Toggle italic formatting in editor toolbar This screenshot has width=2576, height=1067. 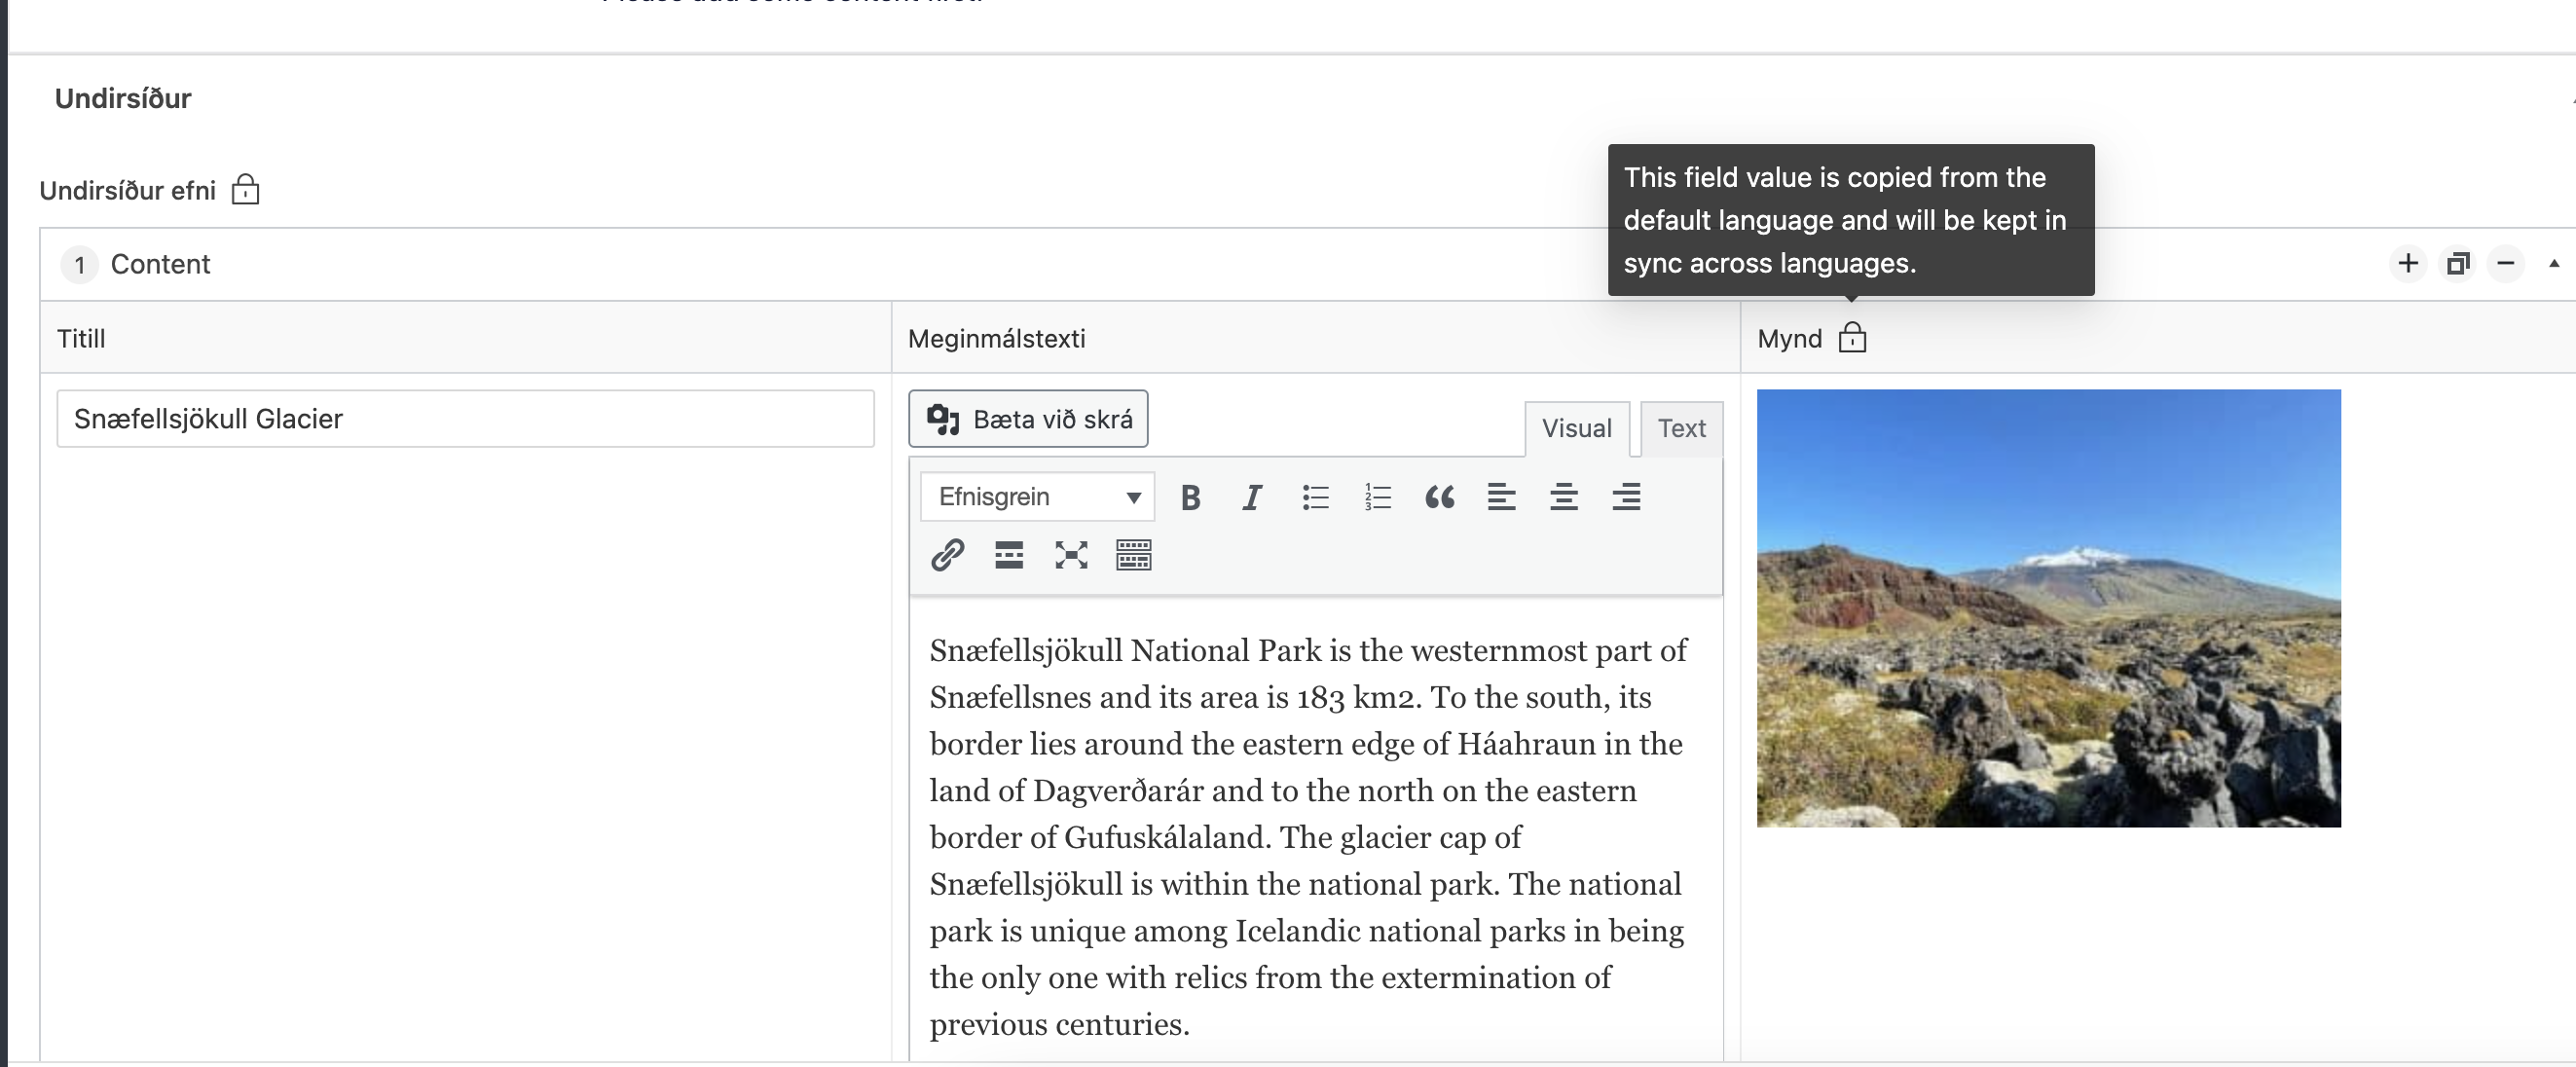click(x=1252, y=497)
